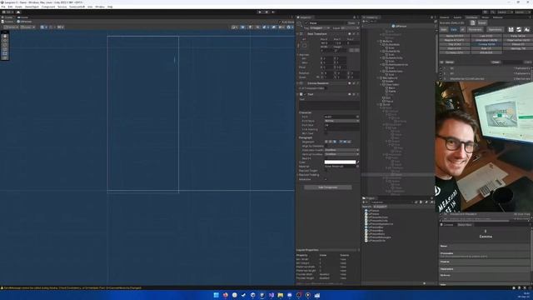
Task: Pick Text color with eyedropper icon
Action: pos(358,162)
